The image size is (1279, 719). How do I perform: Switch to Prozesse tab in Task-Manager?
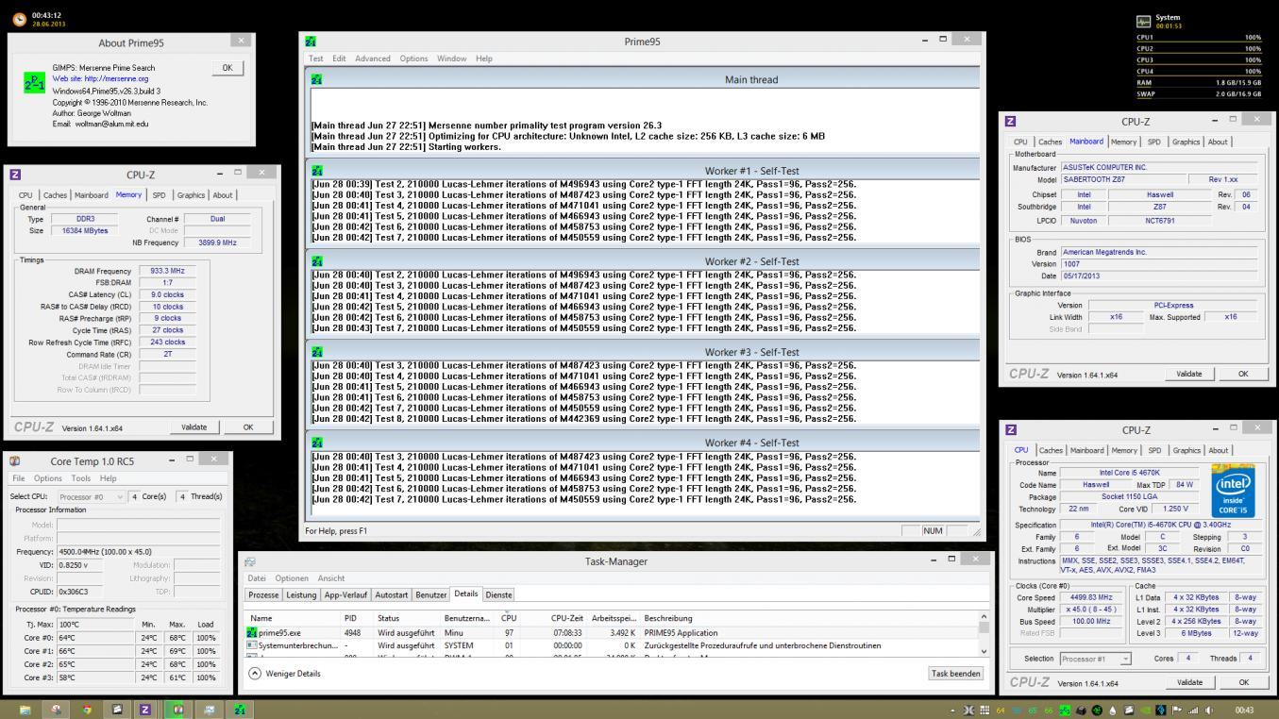pos(263,595)
